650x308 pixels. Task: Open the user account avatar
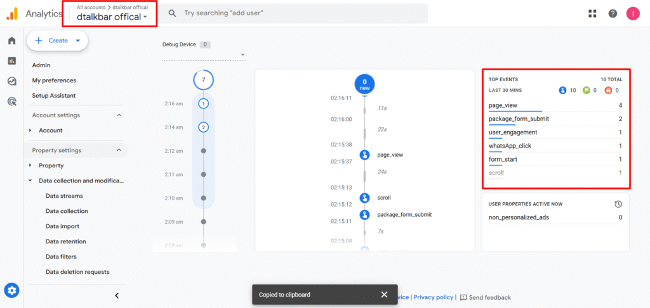tap(633, 13)
